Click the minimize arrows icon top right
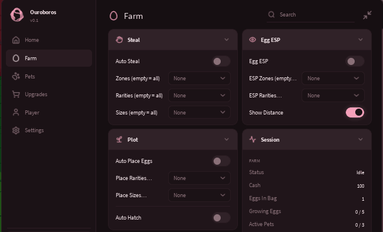This screenshot has width=383, height=232. point(367,15)
